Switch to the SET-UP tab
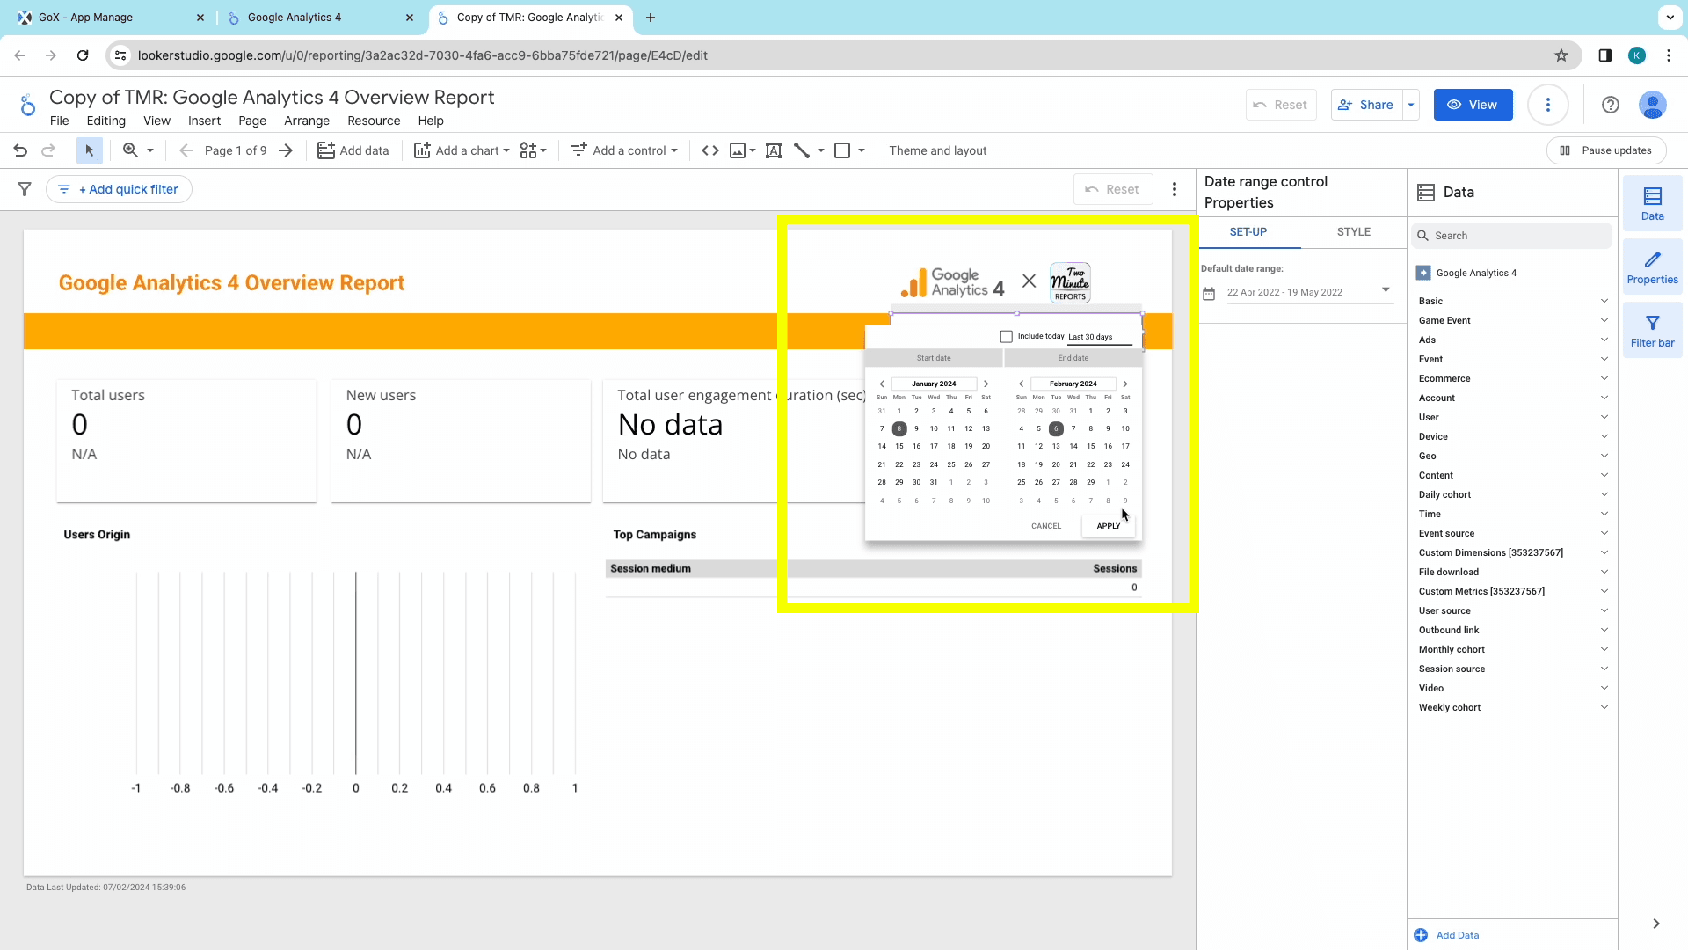 point(1248,232)
